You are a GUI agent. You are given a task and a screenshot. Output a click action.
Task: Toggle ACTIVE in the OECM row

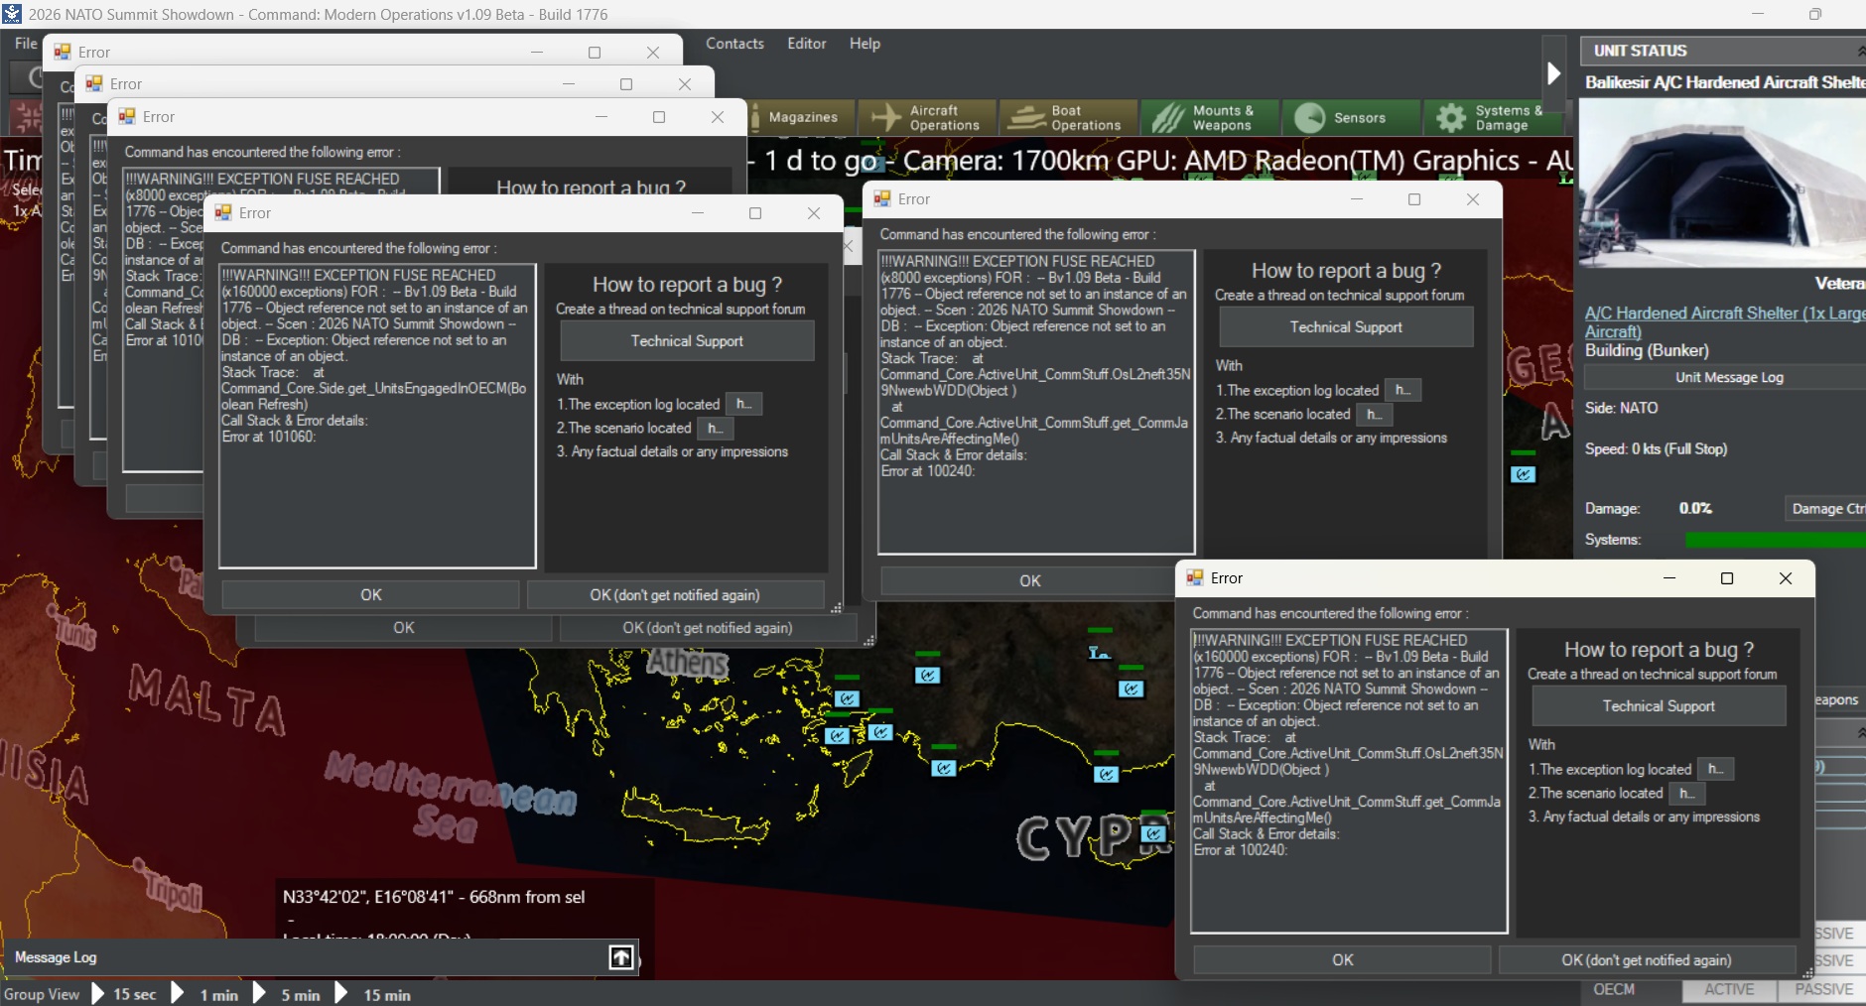pos(1729,990)
